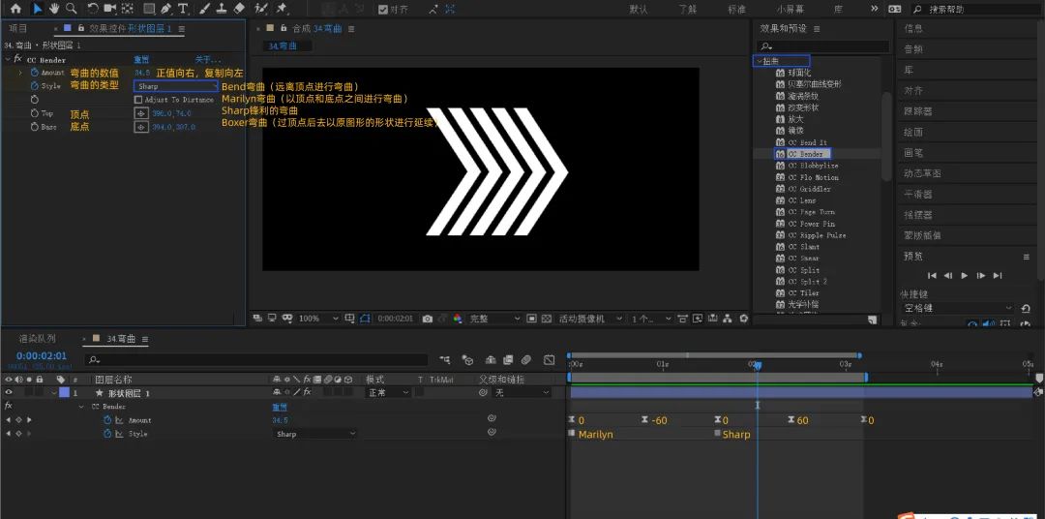
Task: Click the frame blending switch in the timeline
Action: point(508,360)
